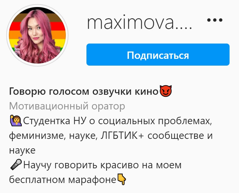Image resolution: width=239 pixels, height=193 pixels.
Task: Click the text Научу говорить красиво на моем
Action: click(x=102, y=165)
